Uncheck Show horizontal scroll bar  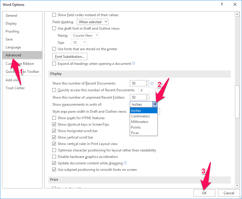click(x=54, y=131)
